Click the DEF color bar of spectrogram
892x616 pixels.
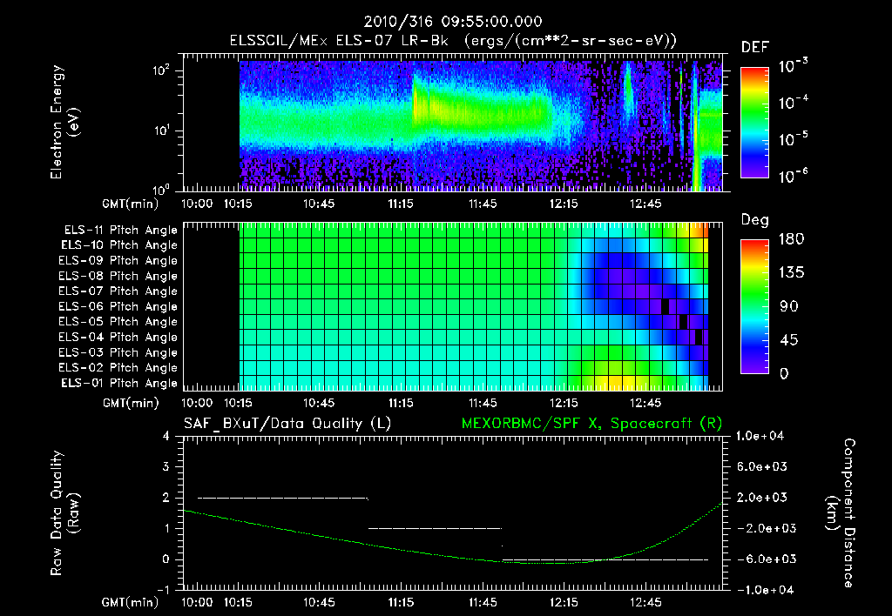754,122
